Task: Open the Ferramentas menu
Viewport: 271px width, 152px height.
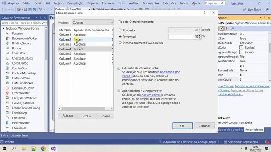Action: (151, 3)
